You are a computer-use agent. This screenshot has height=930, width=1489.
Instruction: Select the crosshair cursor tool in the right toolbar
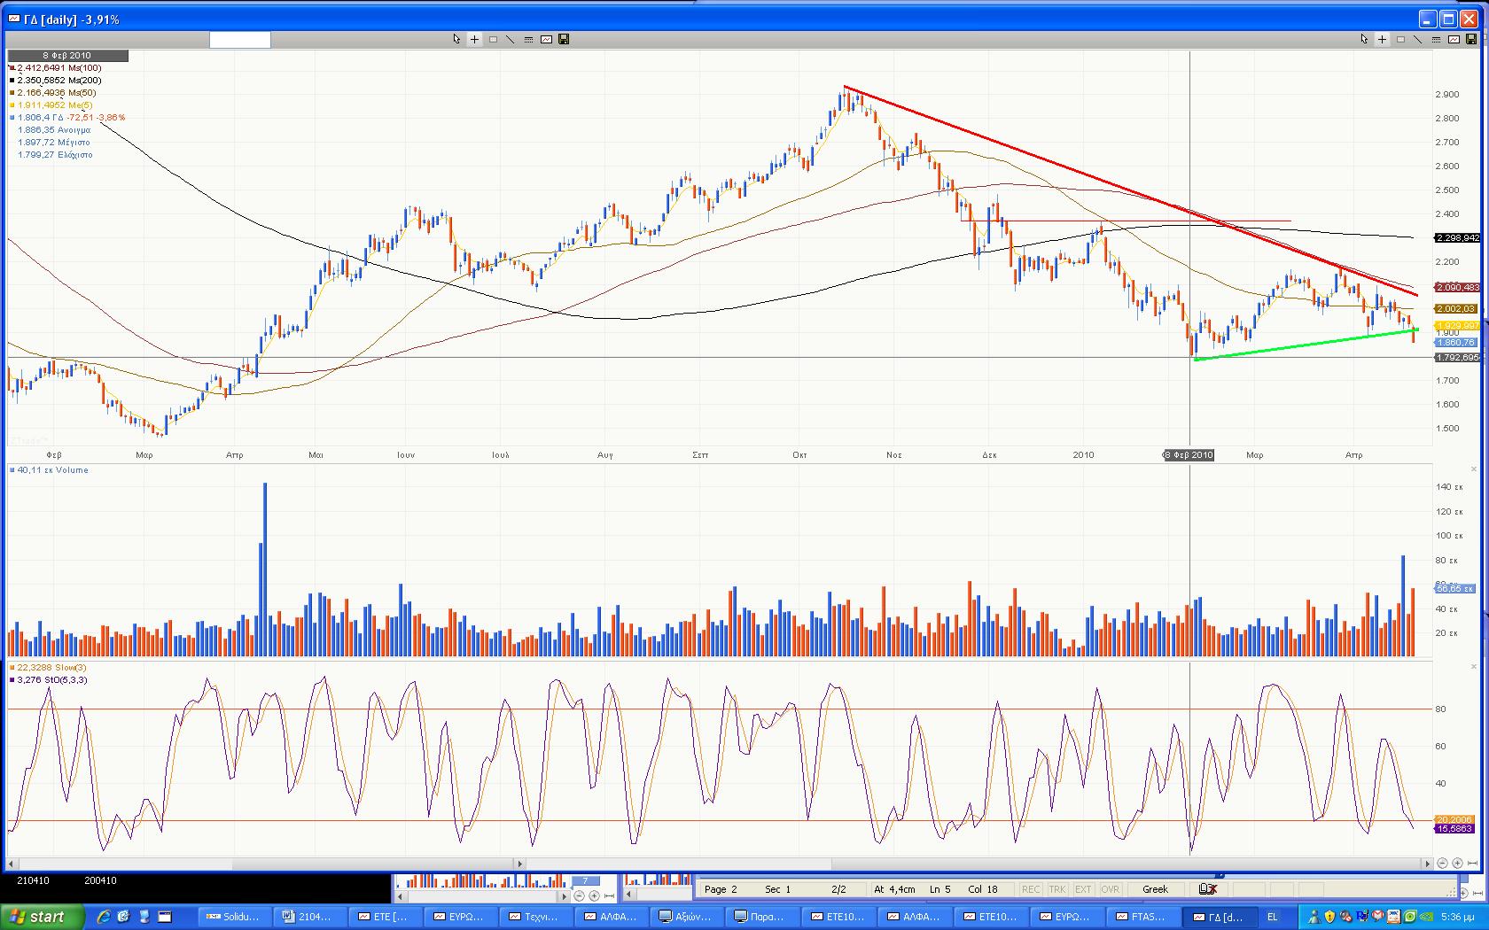1382,39
